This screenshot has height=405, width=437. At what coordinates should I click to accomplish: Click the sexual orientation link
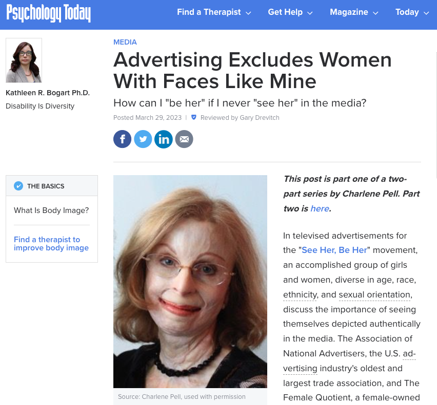[374, 294]
